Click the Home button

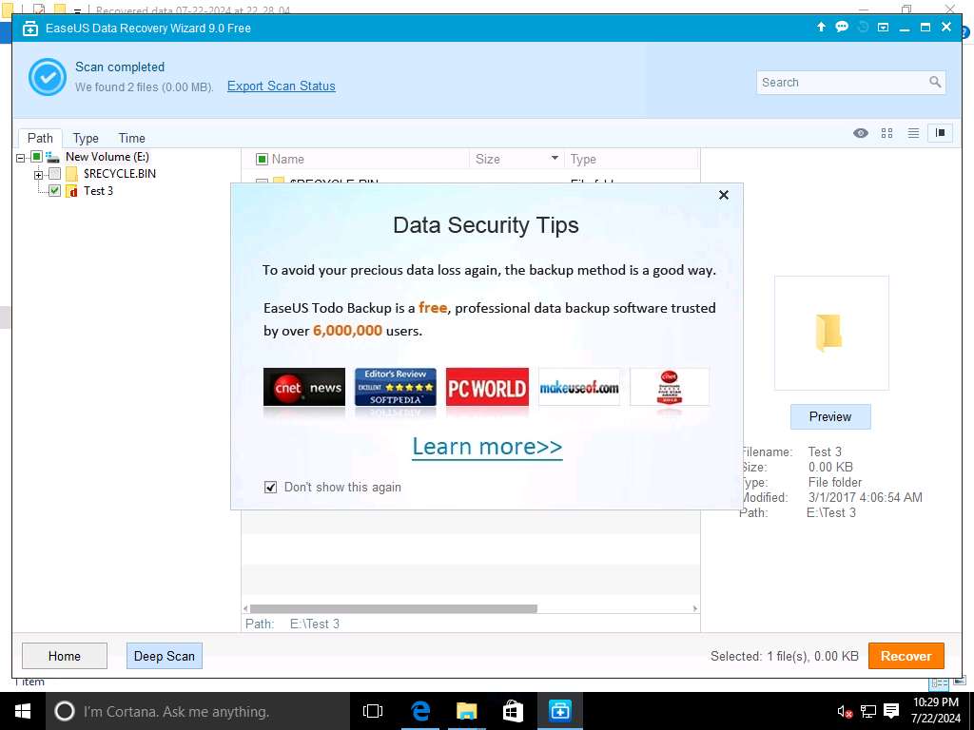[65, 656]
